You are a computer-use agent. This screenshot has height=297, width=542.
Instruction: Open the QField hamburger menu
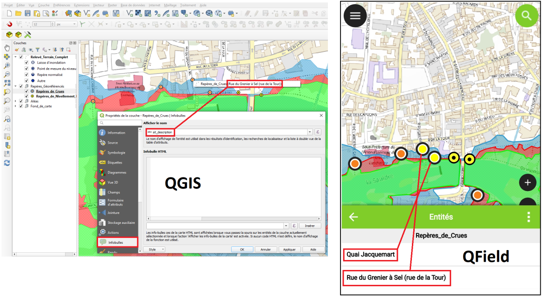(x=355, y=15)
